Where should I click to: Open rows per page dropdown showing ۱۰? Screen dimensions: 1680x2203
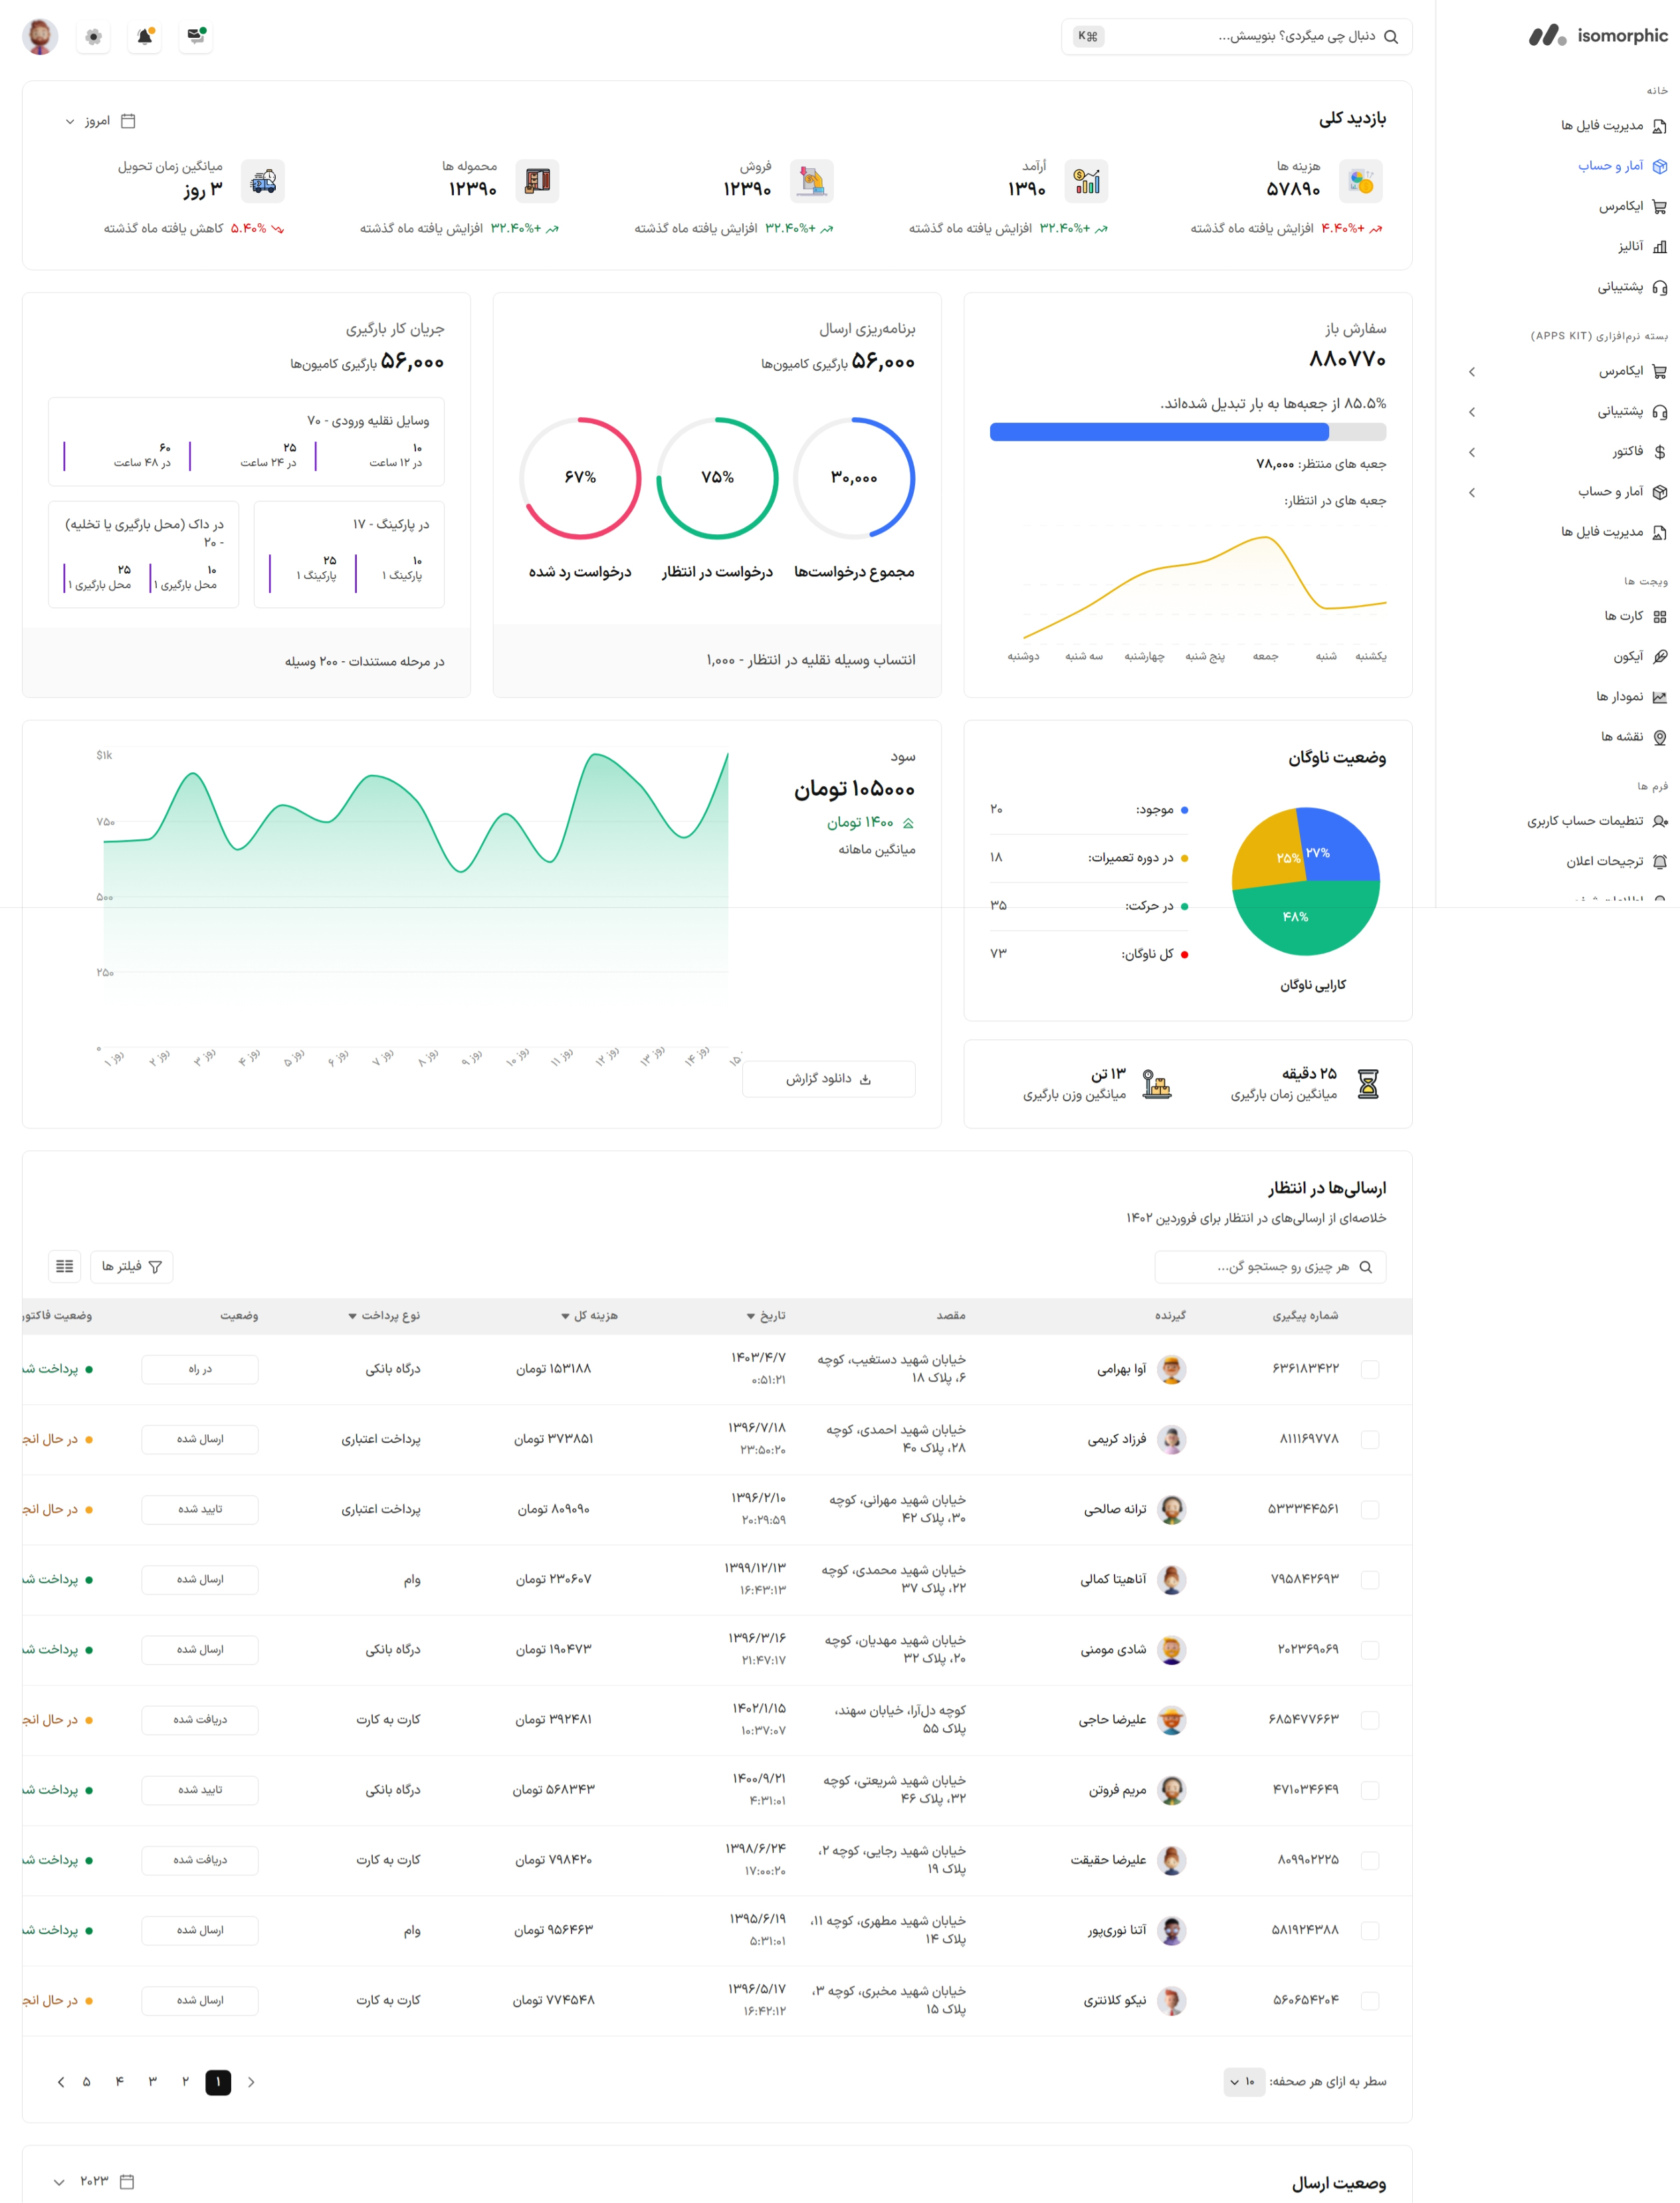pyautogui.click(x=1244, y=2082)
